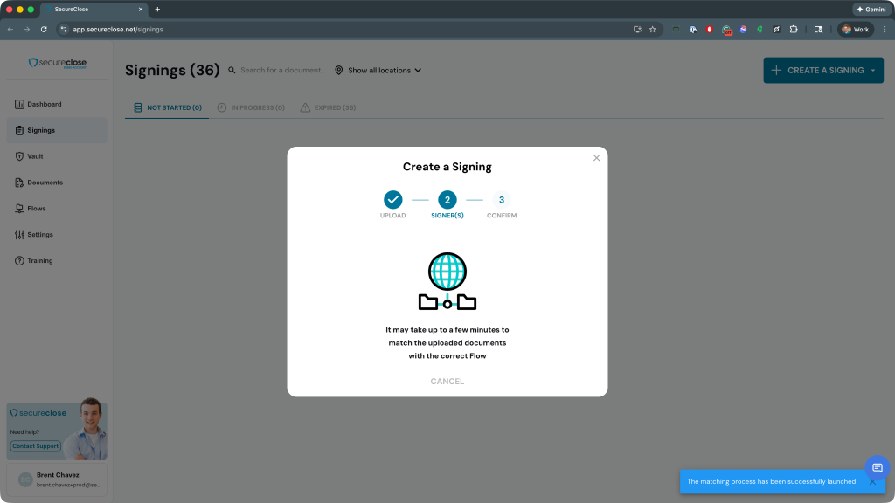
Task: Open the Documents sidebar icon
Action: (x=19, y=183)
